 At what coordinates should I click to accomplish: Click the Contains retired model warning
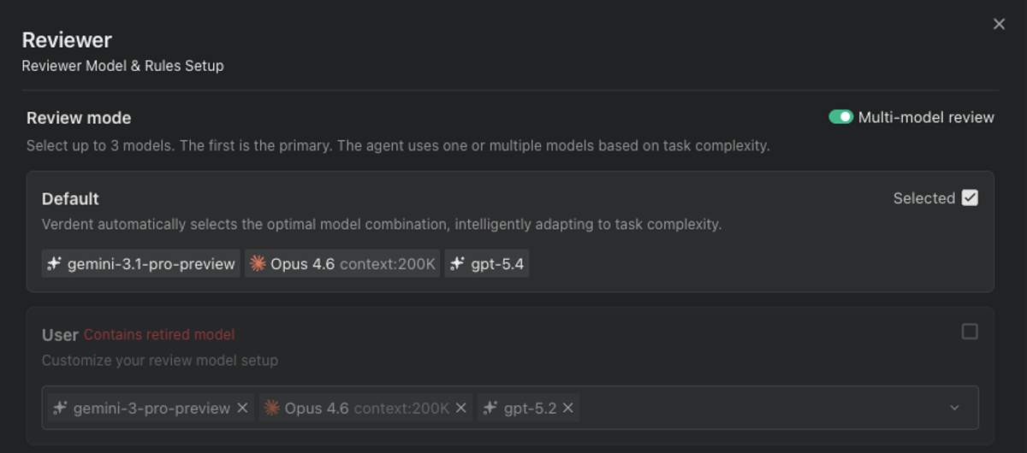(x=159, y=334)
